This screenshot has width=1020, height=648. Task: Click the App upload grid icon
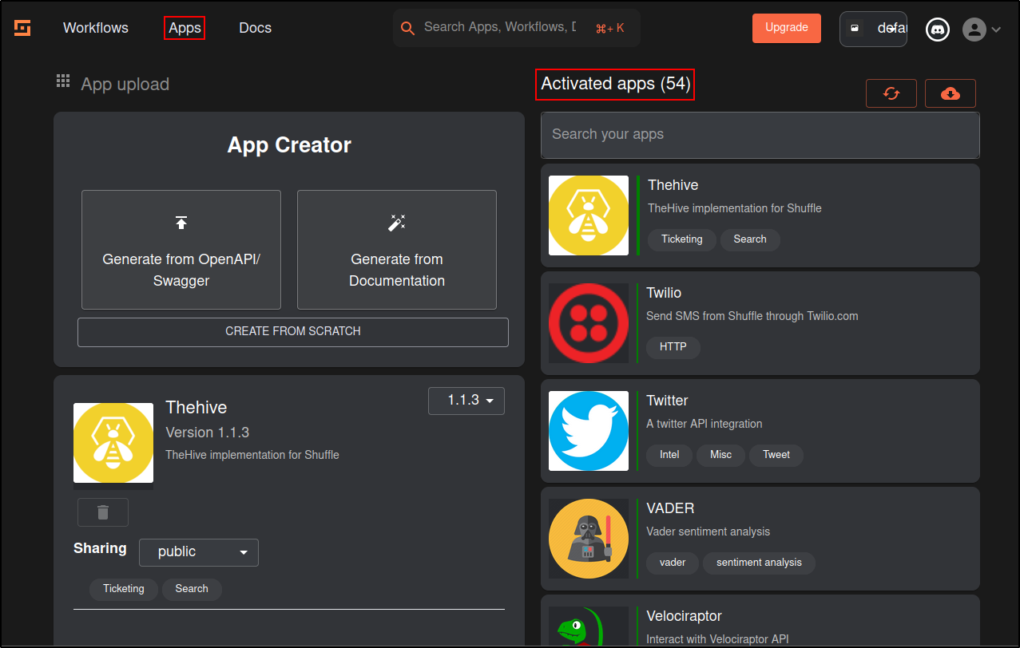[x=62, y=81]
